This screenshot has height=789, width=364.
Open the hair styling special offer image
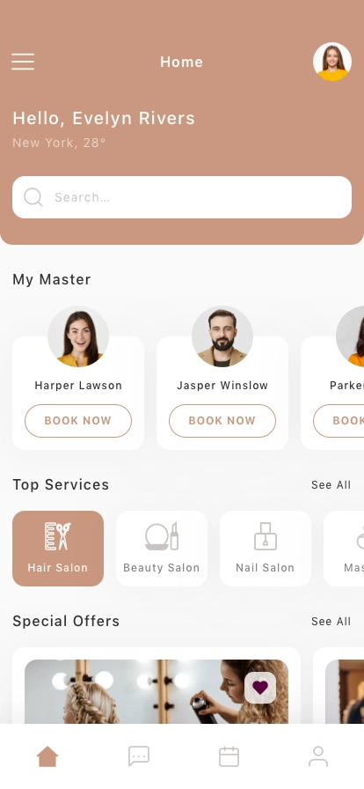(157, 691)
